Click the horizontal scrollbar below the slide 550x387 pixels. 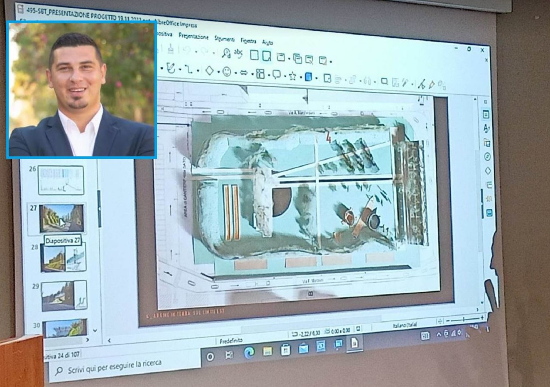[x=293, y=325]
